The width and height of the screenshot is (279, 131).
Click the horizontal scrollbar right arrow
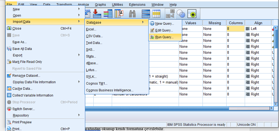272,108
